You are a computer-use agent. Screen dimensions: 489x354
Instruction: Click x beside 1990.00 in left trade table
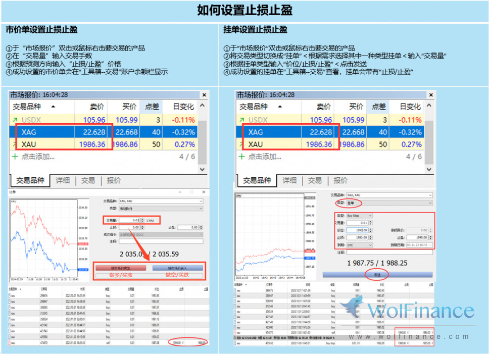coord(183,343)
